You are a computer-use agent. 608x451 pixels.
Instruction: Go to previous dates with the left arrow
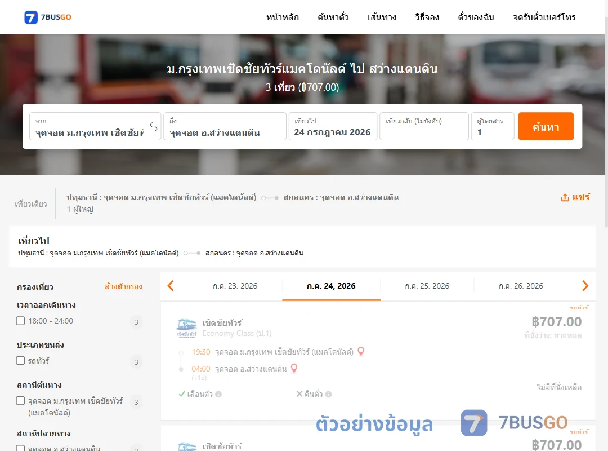[x=171, y=286]
